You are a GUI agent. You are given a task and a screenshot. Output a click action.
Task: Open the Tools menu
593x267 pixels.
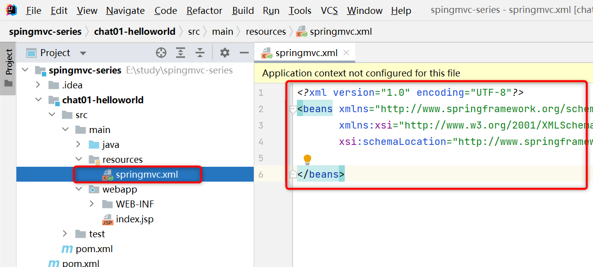[300, 10]
